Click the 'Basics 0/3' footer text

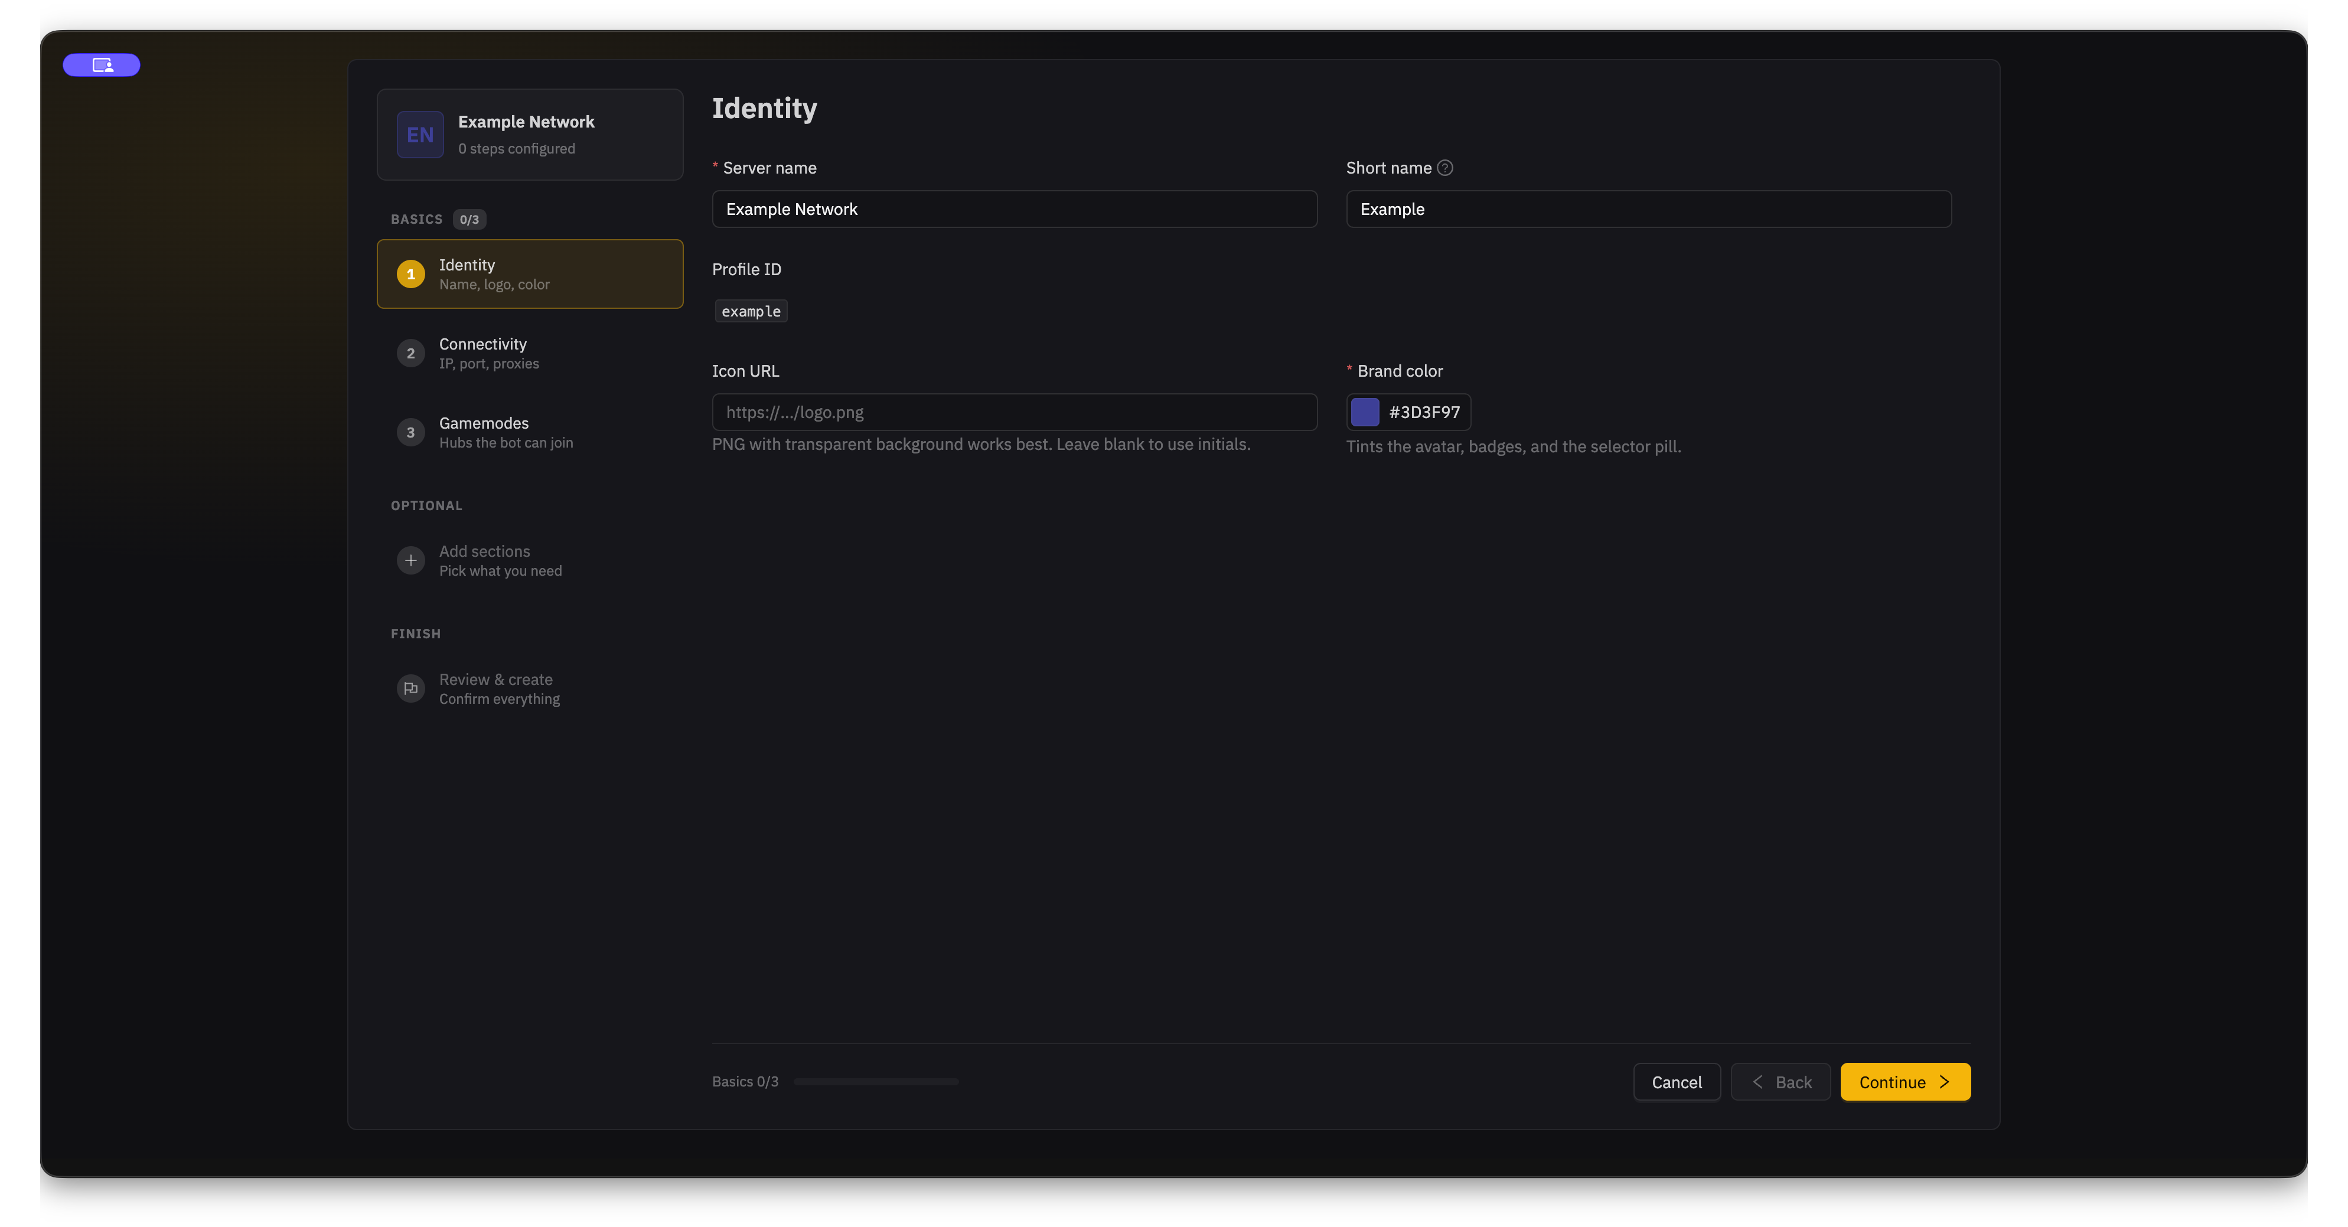[x=745, y=1082]
